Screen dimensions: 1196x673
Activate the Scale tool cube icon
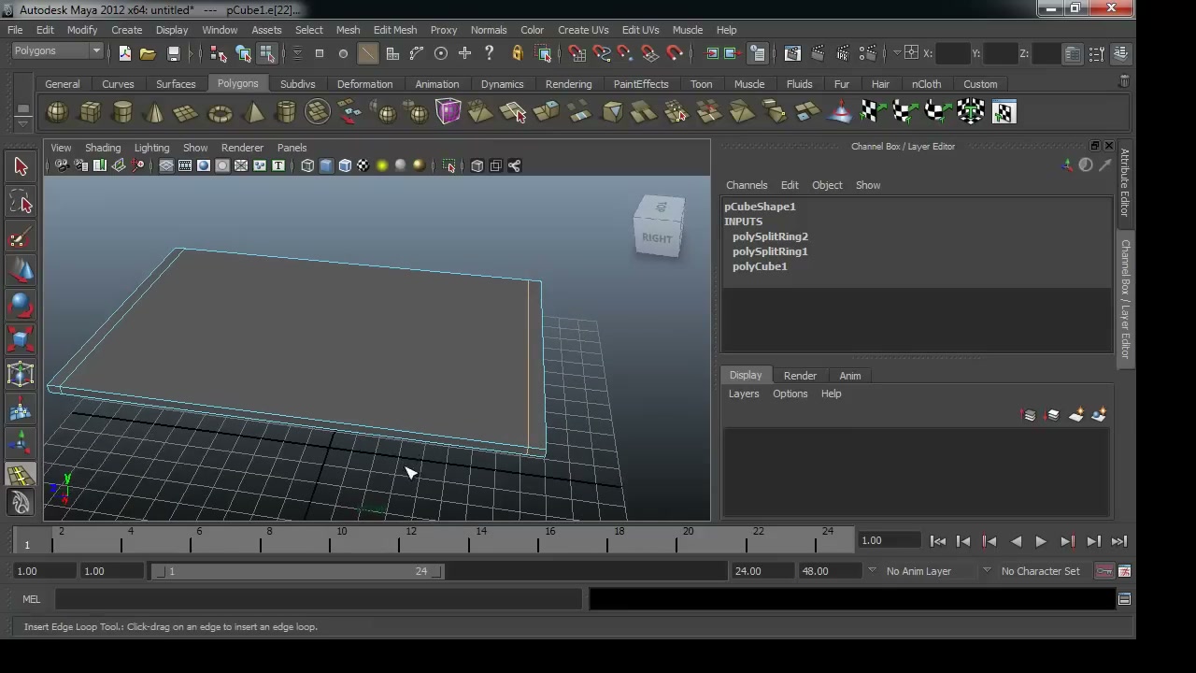tap(21, 339)
